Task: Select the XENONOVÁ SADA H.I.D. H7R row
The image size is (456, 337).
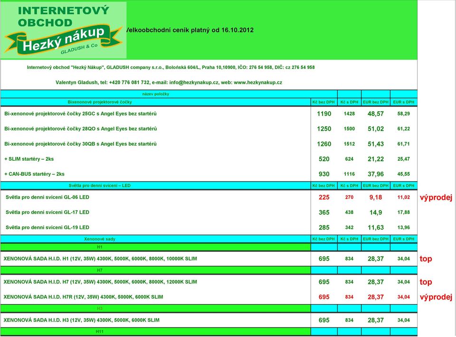Action: pyautogui.click(x=83, y=297)
